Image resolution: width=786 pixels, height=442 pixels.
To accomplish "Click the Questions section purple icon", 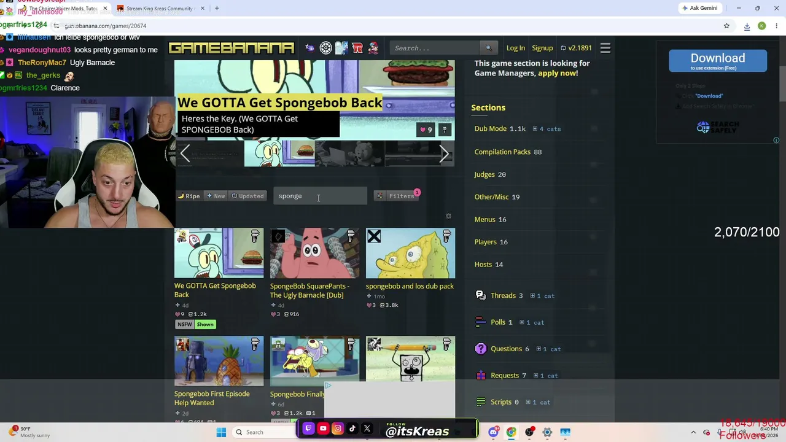I will click(x=481, y=349).
